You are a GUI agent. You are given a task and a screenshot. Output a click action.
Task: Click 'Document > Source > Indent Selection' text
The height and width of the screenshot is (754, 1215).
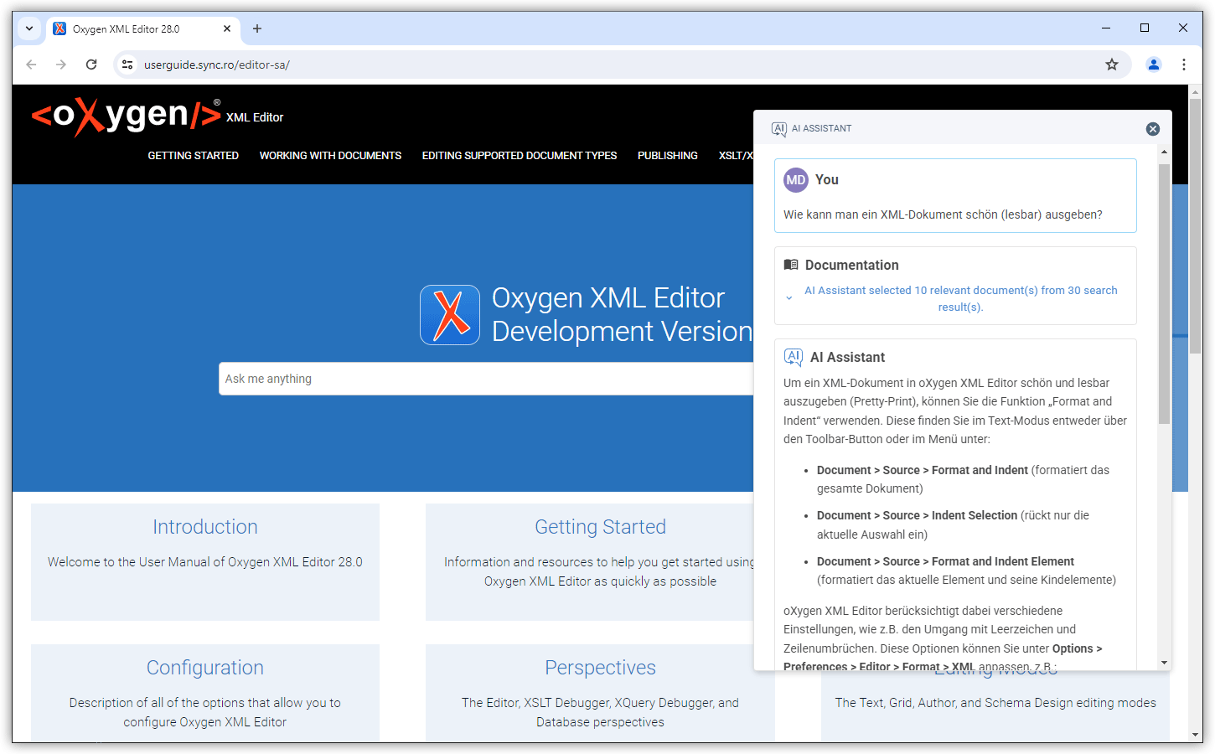coord(917,515)
